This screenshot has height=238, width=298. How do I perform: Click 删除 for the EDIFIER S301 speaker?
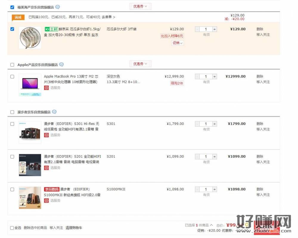pyautogui.click(x=260, y=124)
